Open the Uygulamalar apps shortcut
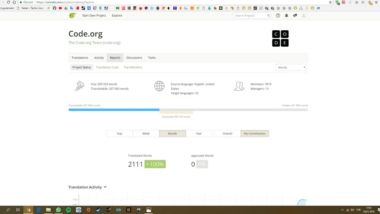380x214 pixels. (x=7, y=8)
